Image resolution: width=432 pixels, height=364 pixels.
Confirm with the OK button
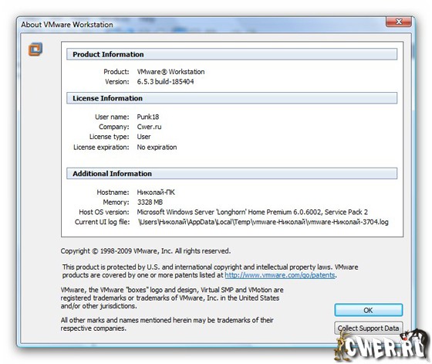pyautogui.click(x=369, y=310)
